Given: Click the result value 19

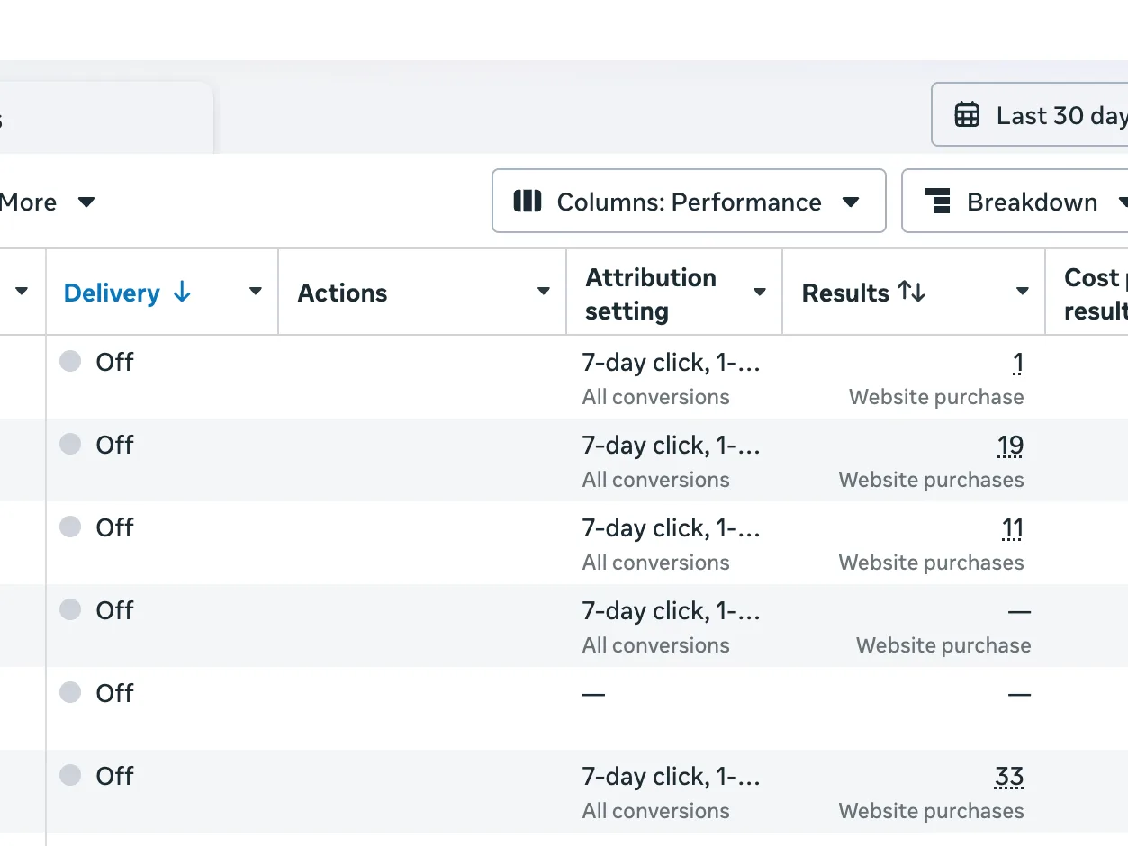Looking at the screenshot, I should pos(1011,445).
